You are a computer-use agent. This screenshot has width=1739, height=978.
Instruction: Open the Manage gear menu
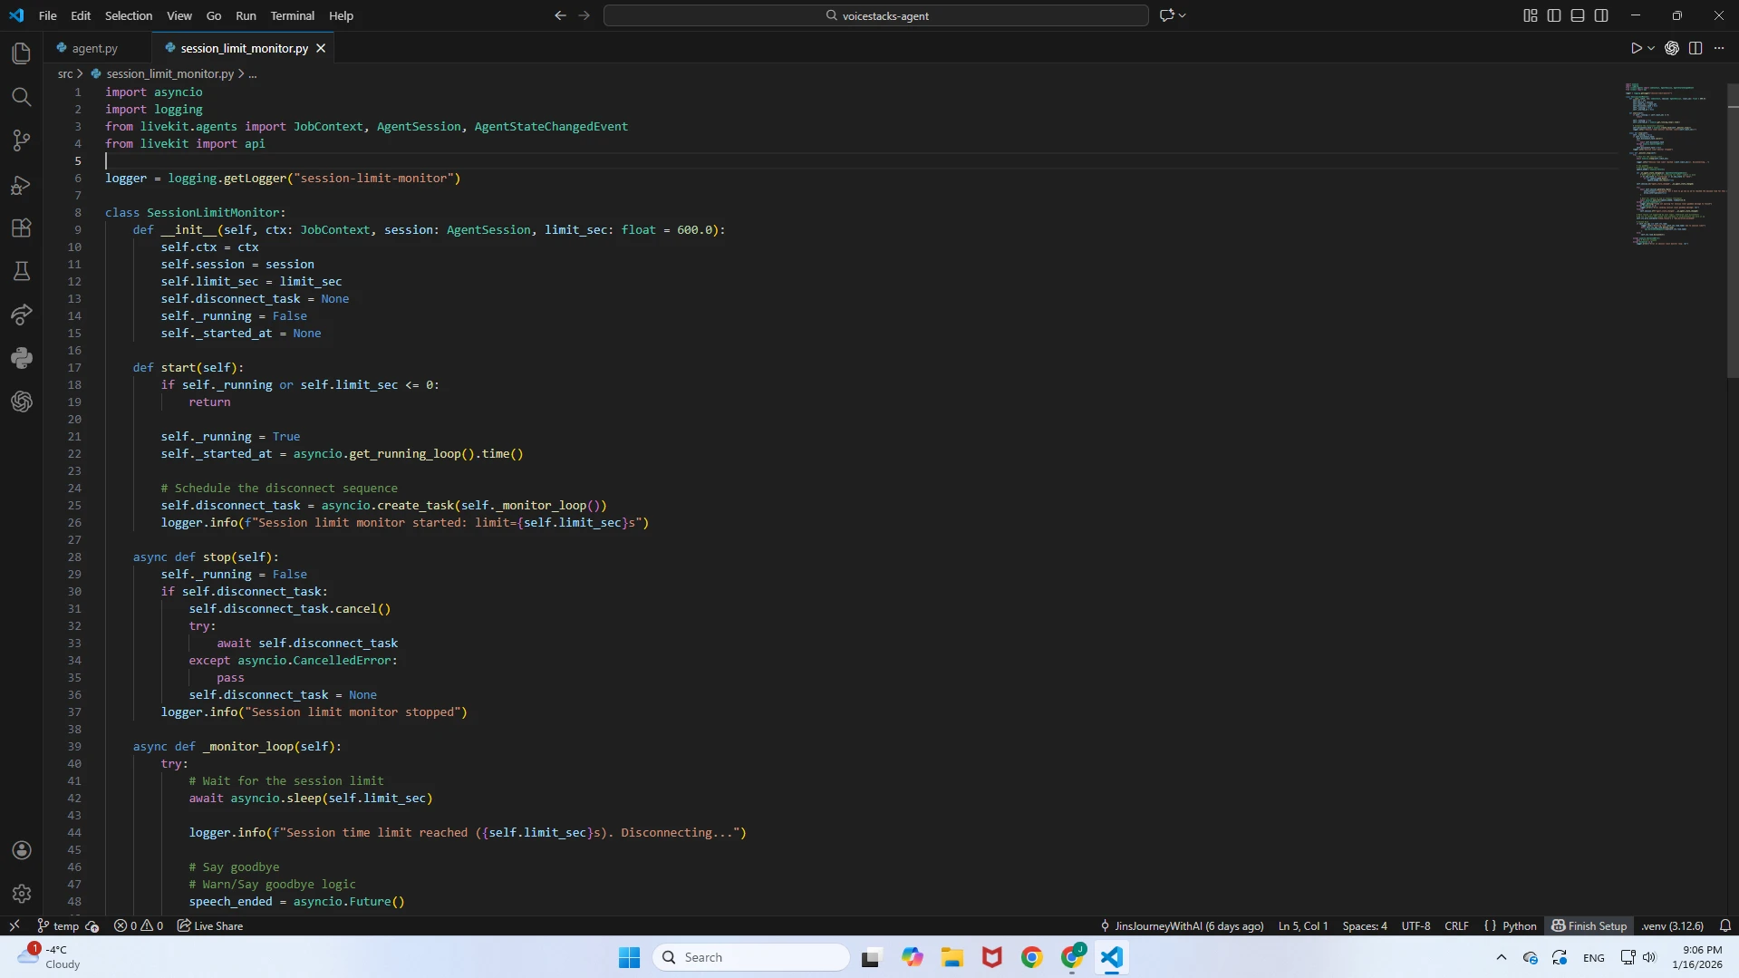coord(22,894)
